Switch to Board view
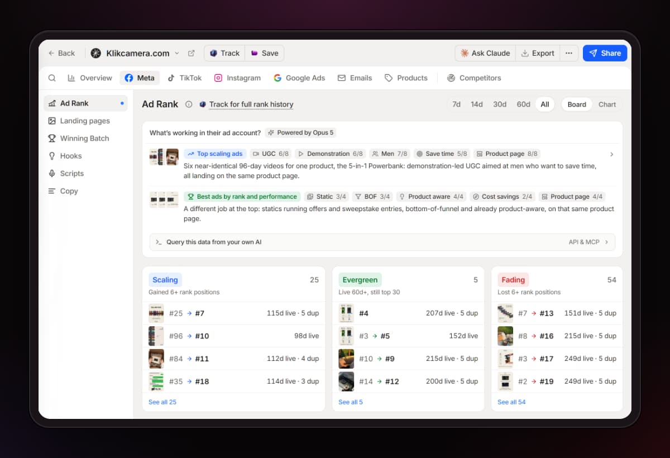Screen dimensions: 670x458 coord(577,104)
